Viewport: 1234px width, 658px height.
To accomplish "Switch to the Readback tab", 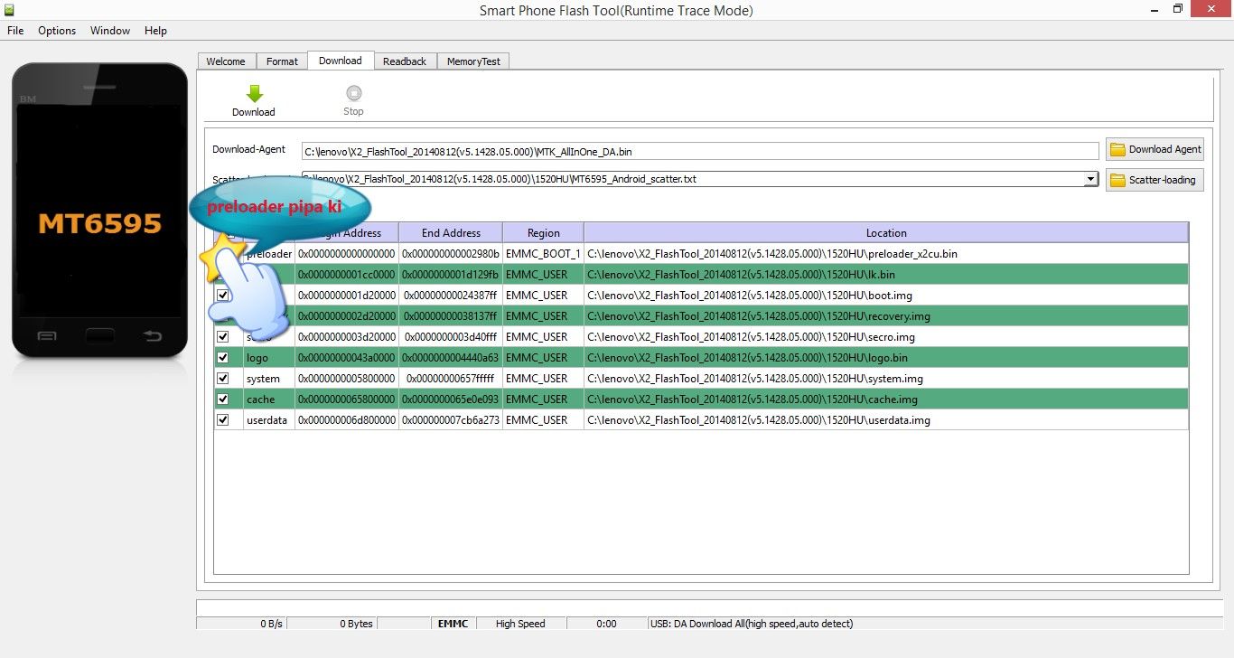I will (405, 61).
